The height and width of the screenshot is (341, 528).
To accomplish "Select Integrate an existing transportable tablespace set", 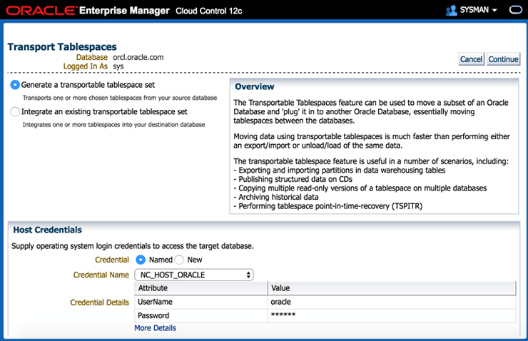I will point(16,111).
